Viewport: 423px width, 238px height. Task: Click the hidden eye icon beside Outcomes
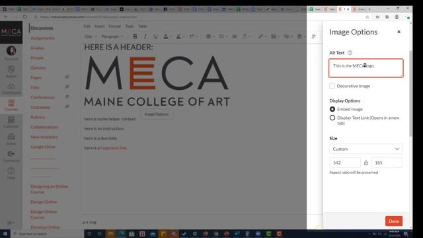(67, 106)
